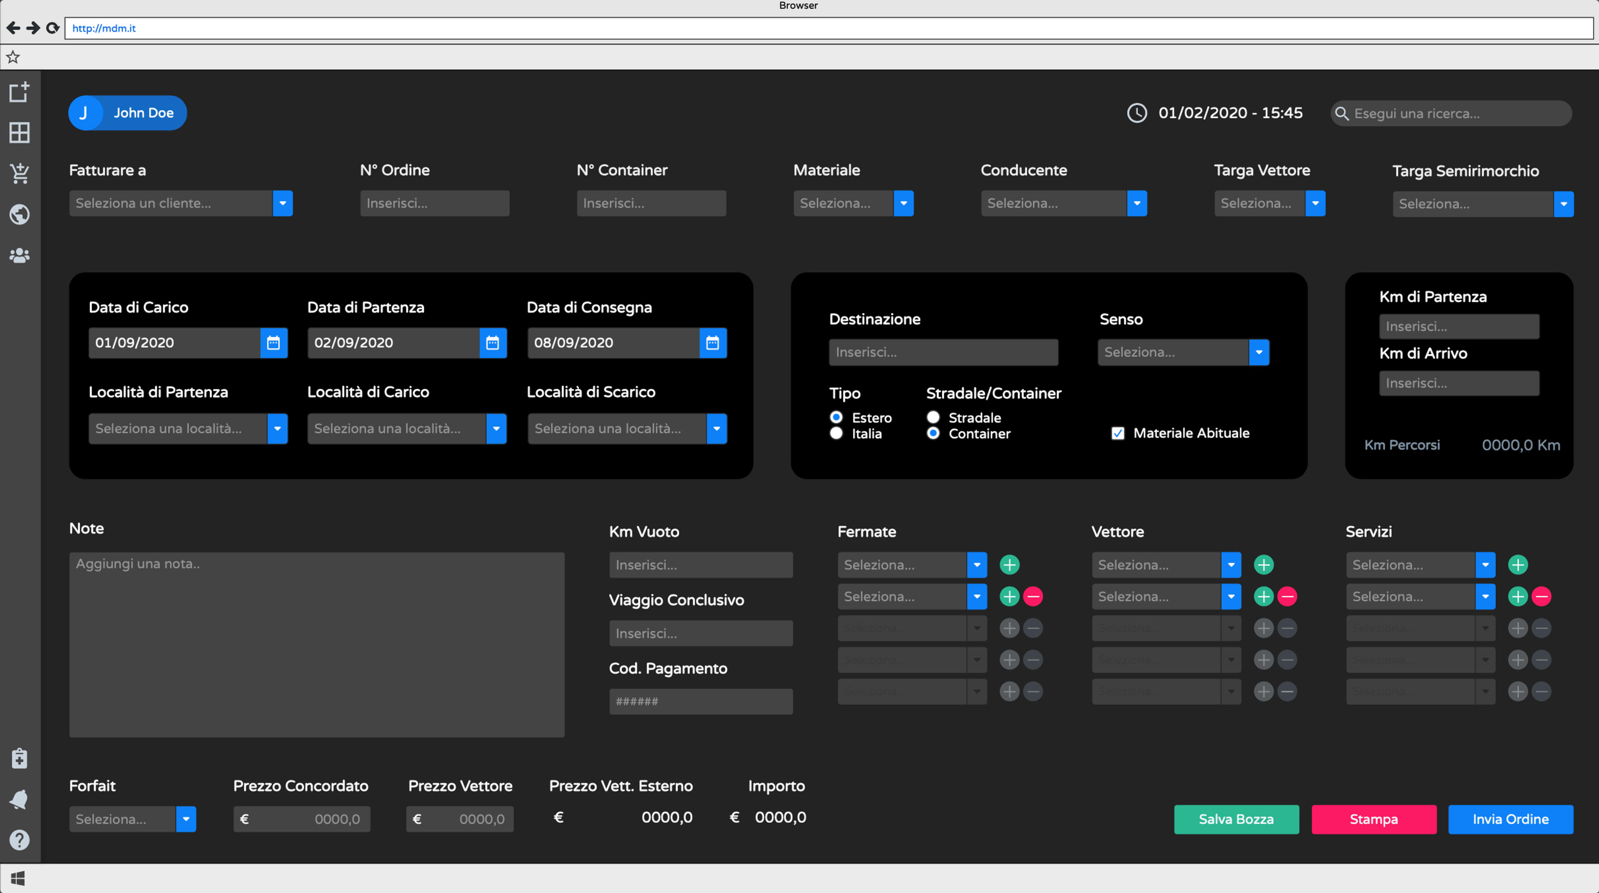The width and height of the screenshot is (1599, 893).
Task: Open the John Doe profile button
Action: 127,113
